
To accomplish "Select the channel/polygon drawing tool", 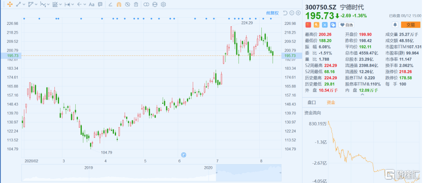I will [31, 4].
